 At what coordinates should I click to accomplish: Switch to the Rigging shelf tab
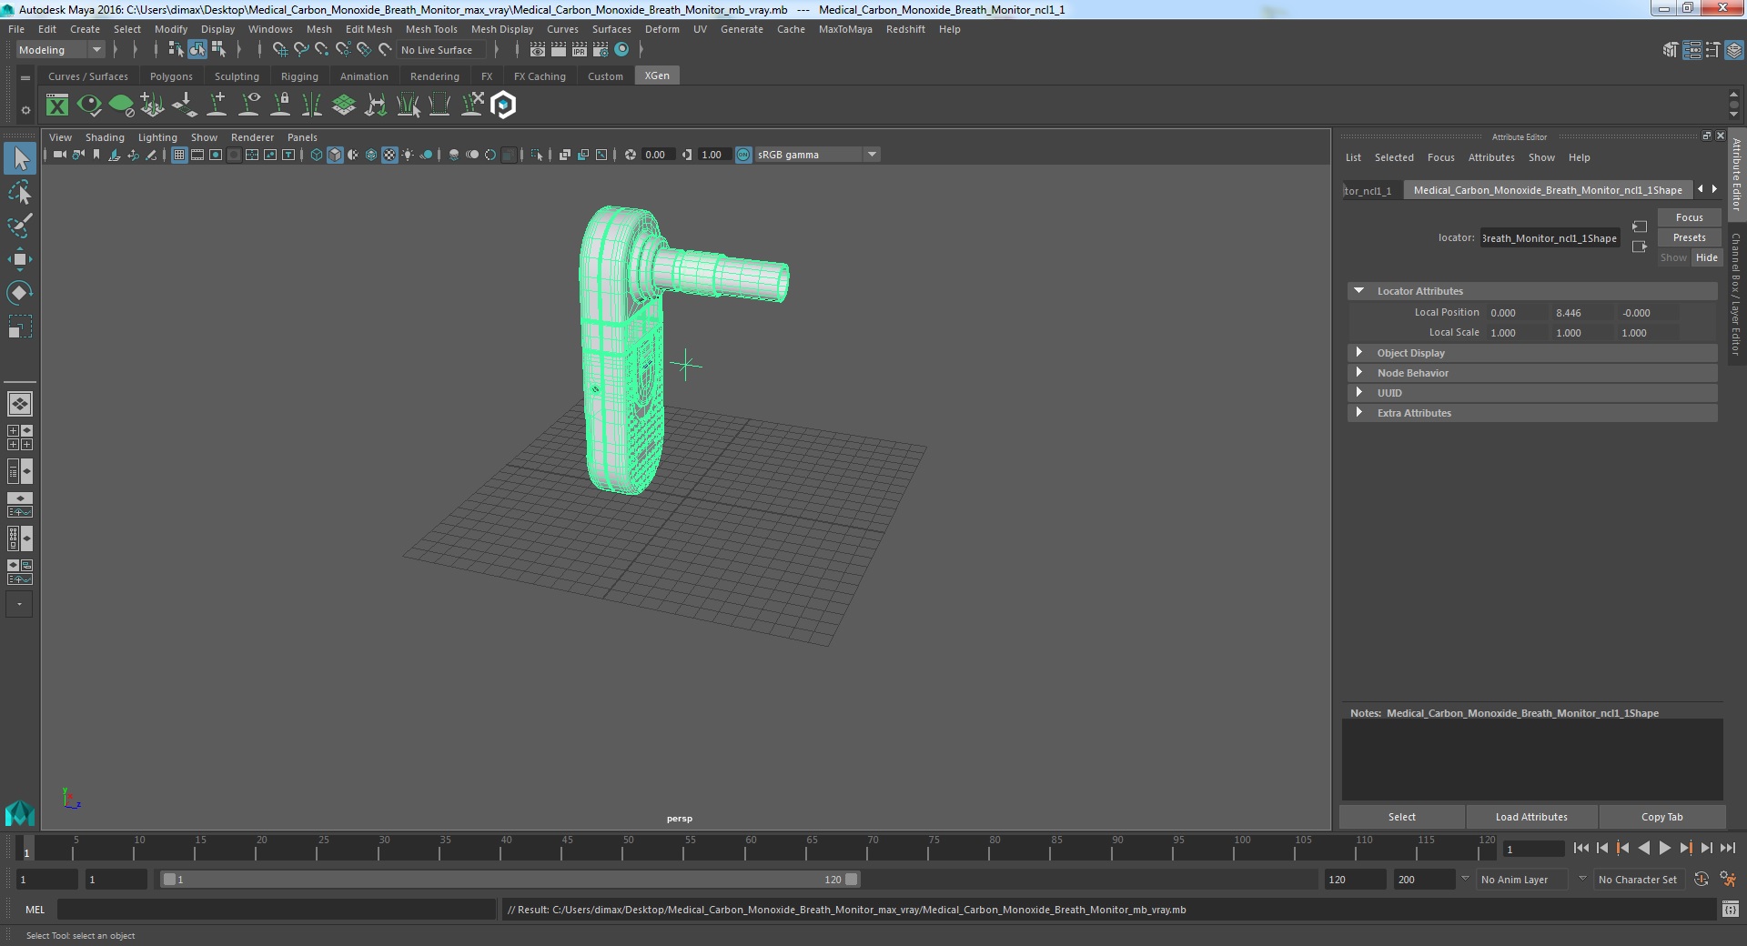(299, 76)
